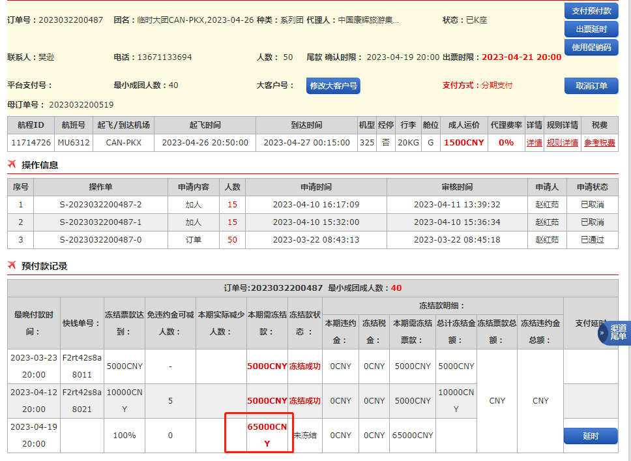This screenshot has width=631, height=461.
Task: Open the 规则详情 link in flight row
Action: tap(562, 142)
